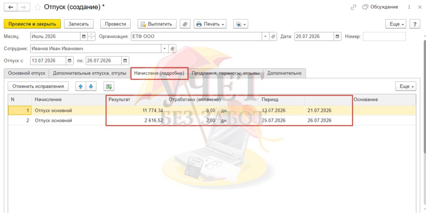Viewport: 426px width, 213px height.
Task: Click the paperclip attachments icon
Action: [185, 24]
